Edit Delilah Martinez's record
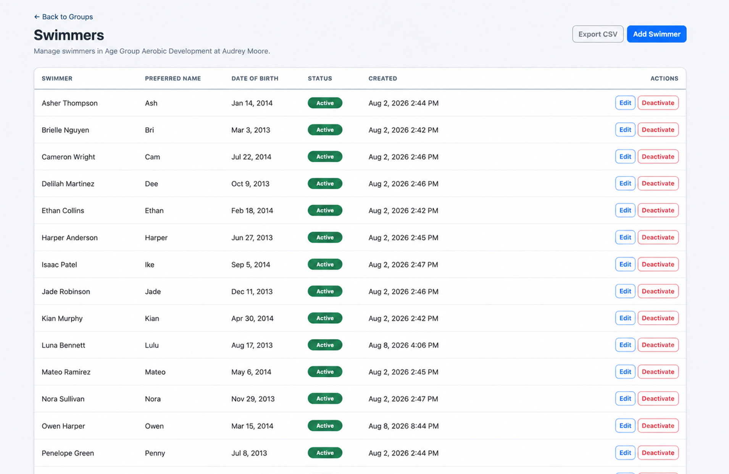Viewport: 729px width, 474px height. point(625,184)
